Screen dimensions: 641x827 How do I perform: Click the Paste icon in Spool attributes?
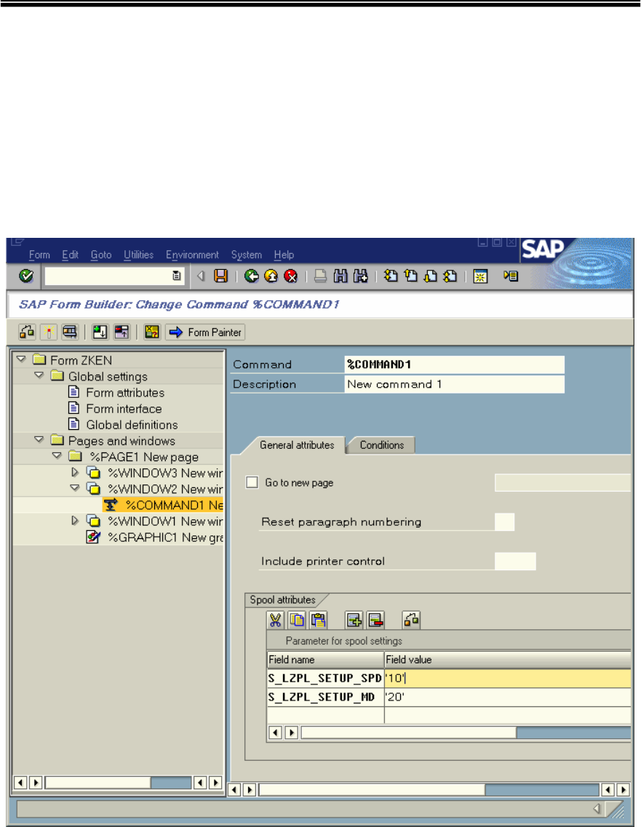point(318,620)
